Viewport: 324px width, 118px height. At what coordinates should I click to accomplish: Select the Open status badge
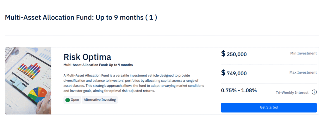[72, 100]
